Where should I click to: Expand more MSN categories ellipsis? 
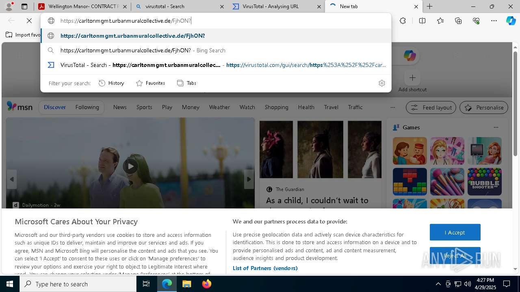tap(392, 107)
